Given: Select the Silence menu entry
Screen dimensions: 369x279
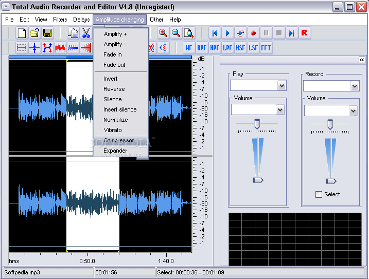Looking at the screenshot, I should click(x=121, y=99).
